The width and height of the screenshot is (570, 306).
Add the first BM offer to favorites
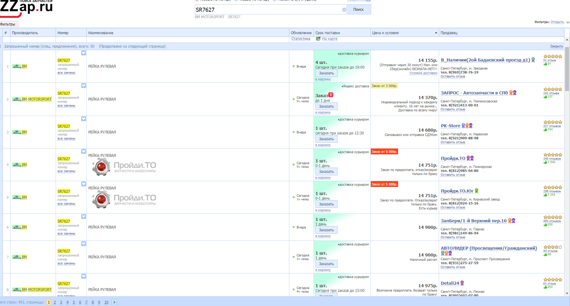click(84, 53)
